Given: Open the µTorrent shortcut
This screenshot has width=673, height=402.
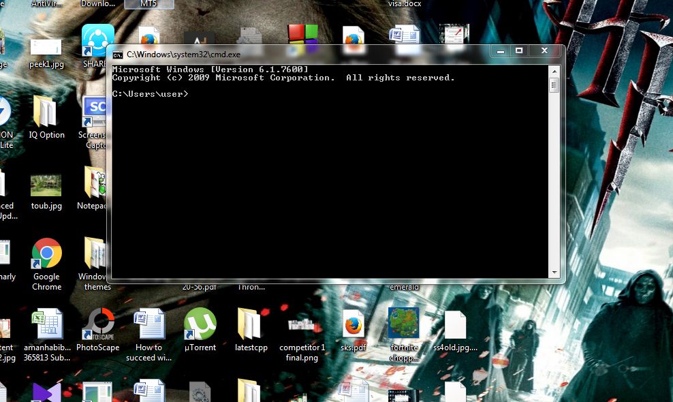Looking at the screenshot, I should [200, 330].
